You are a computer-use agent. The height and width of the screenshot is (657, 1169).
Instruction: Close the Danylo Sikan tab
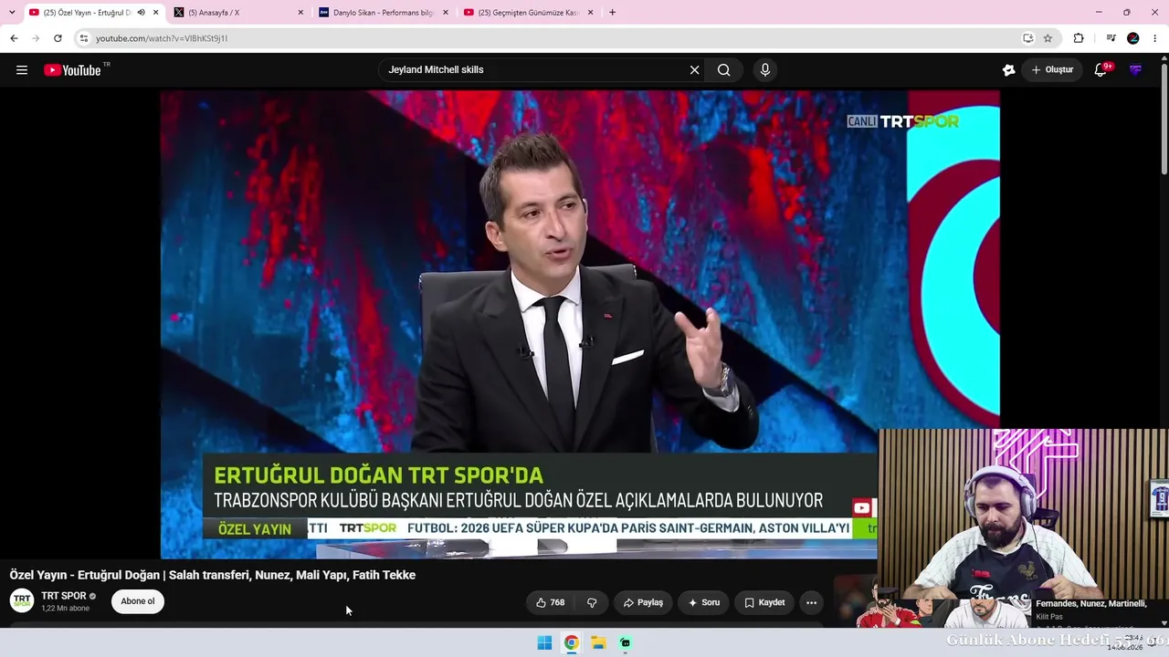coord(446,13)
